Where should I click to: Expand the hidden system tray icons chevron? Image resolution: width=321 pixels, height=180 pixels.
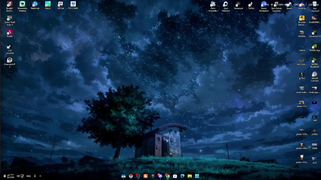(x=40, y=176)
